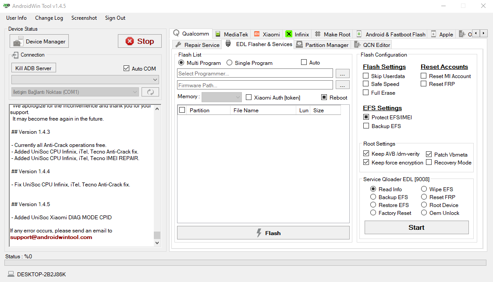This screenshot has height=282, width=493.
Task: Switch to the MediaTek chipset tab icon
Action: click(x=218, y=34)
